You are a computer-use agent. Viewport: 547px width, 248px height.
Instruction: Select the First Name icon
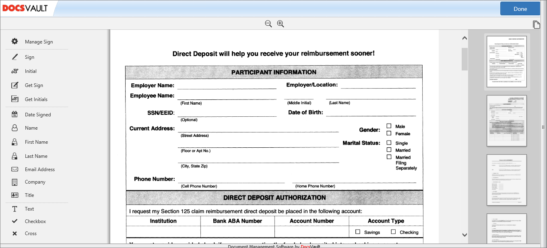15,142
